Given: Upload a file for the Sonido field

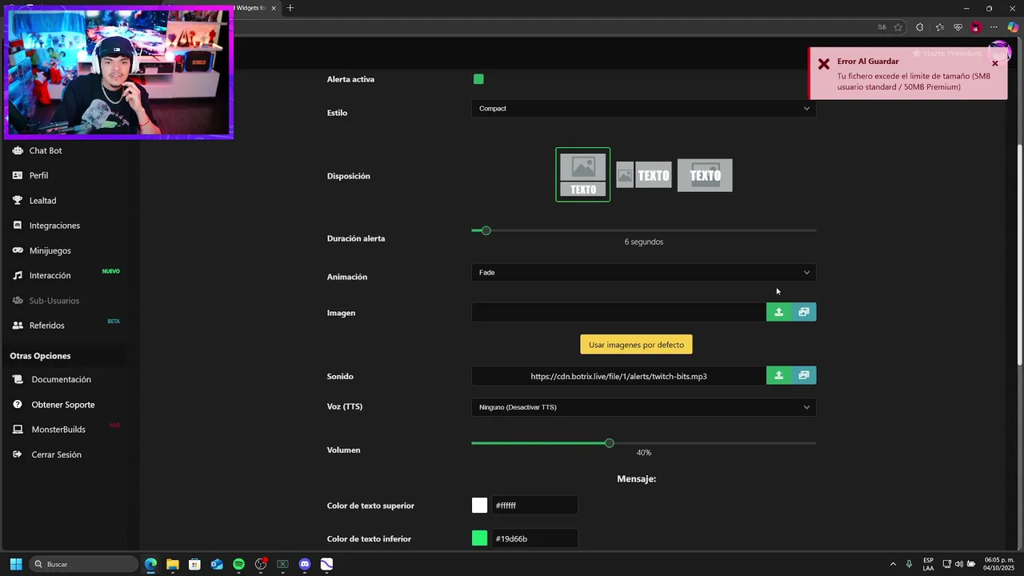Looking at the screenshot, I should [778, 376].
